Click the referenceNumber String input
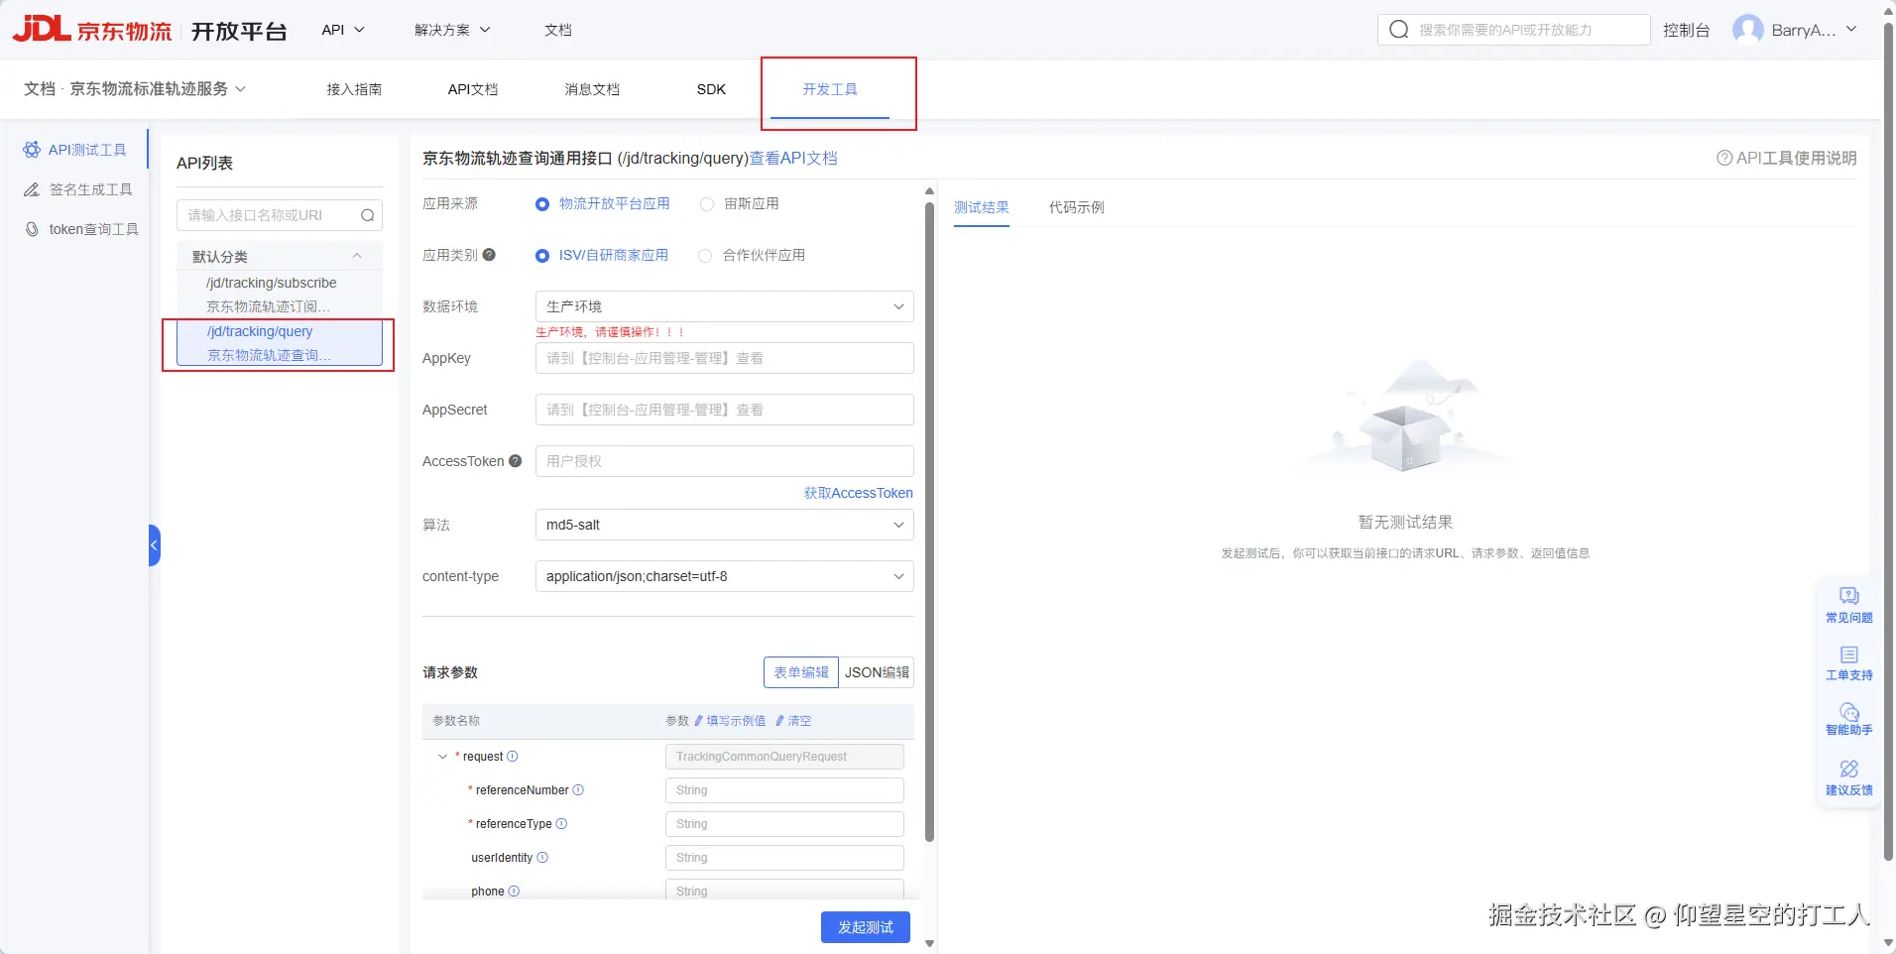The width and height of the screenshot is (1896, 954). 784,790
